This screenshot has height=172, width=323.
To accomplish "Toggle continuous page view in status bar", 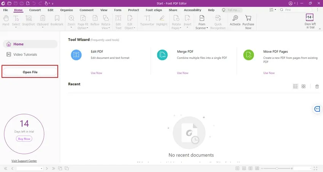I will point(244,168).
